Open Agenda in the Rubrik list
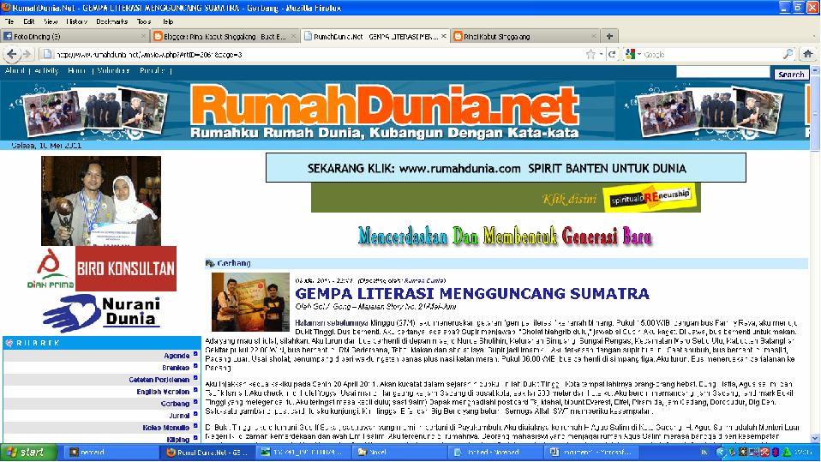Image resolution: width=821 pixels, height=462 pixels. (x=177, y=355)
